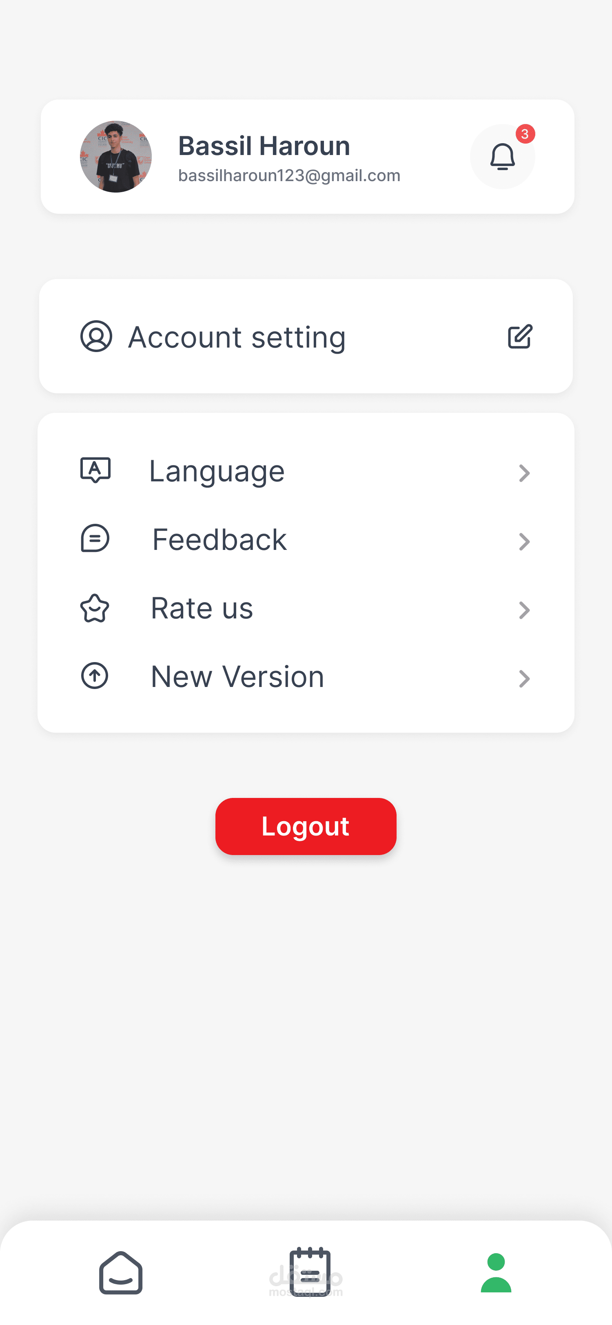Tap the red notification badge showing 3
Image resolution: width=612 pixels, height=1325 pixels.
525,134
